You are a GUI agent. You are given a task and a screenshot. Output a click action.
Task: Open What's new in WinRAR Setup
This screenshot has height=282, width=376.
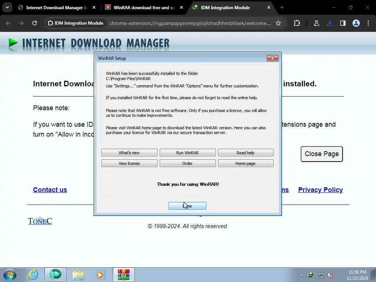pyautogui.click(x=129, y=153)
